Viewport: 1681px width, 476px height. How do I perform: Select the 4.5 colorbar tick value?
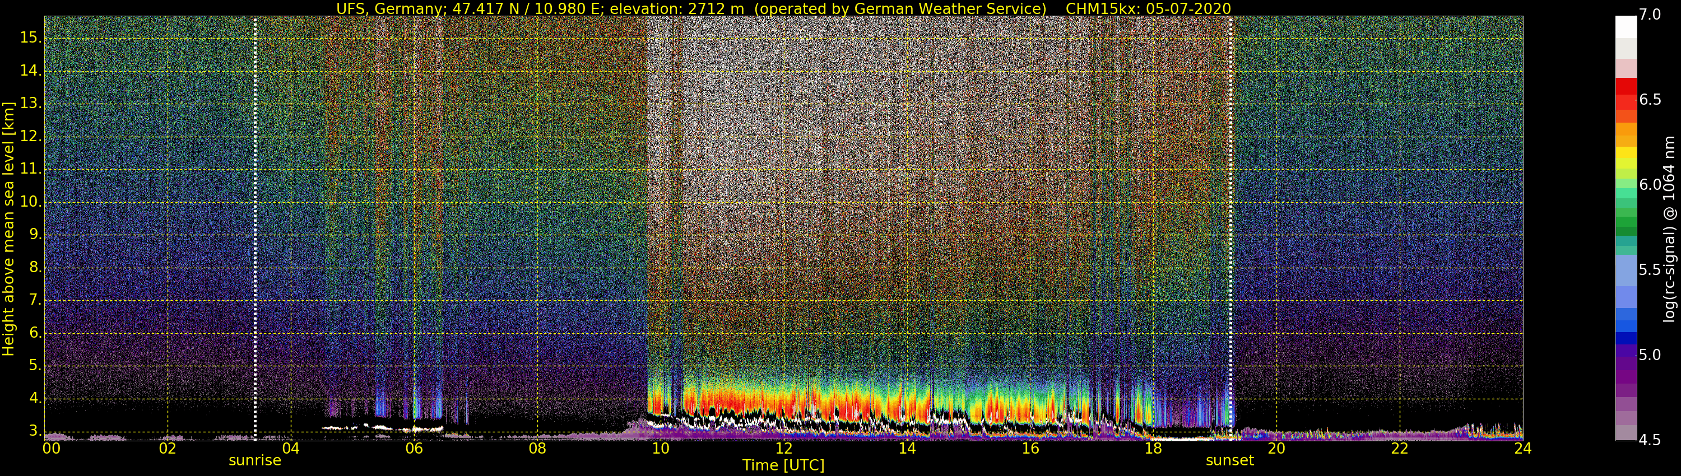point(1650,440)
